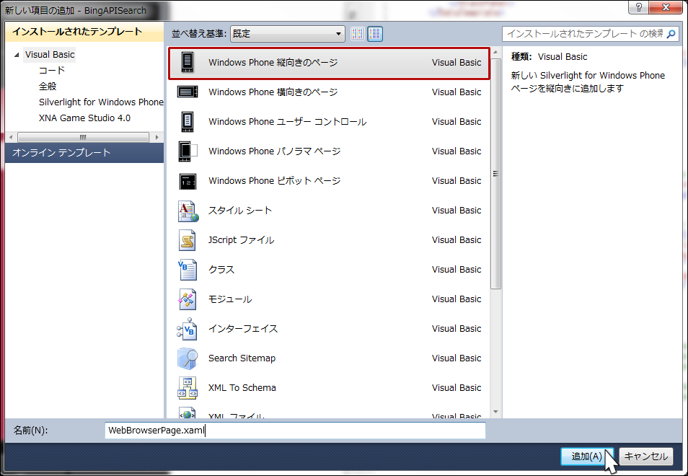This screenshot has width=688, height=476.
Task: Click the search magnifier icon
Action: 671,34
